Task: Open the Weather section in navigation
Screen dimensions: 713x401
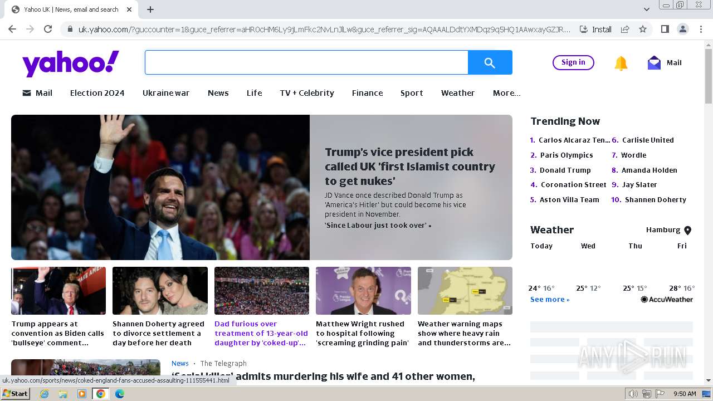Action: (458, 93)
